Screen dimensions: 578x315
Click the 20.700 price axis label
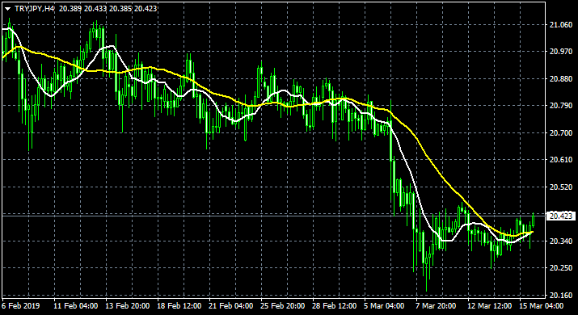point(561,132)
